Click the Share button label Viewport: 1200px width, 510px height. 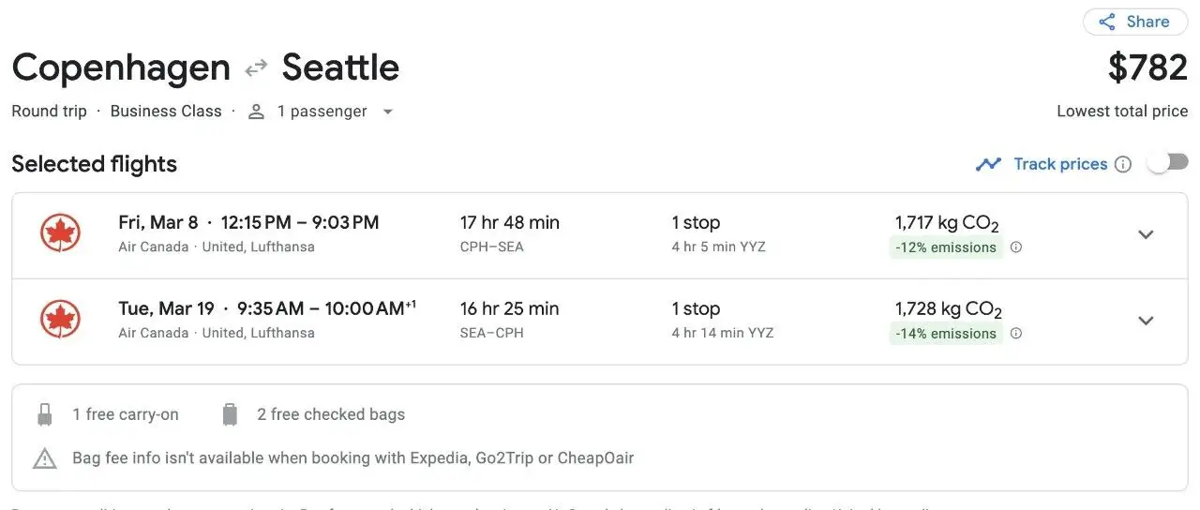coord(1147,22)
